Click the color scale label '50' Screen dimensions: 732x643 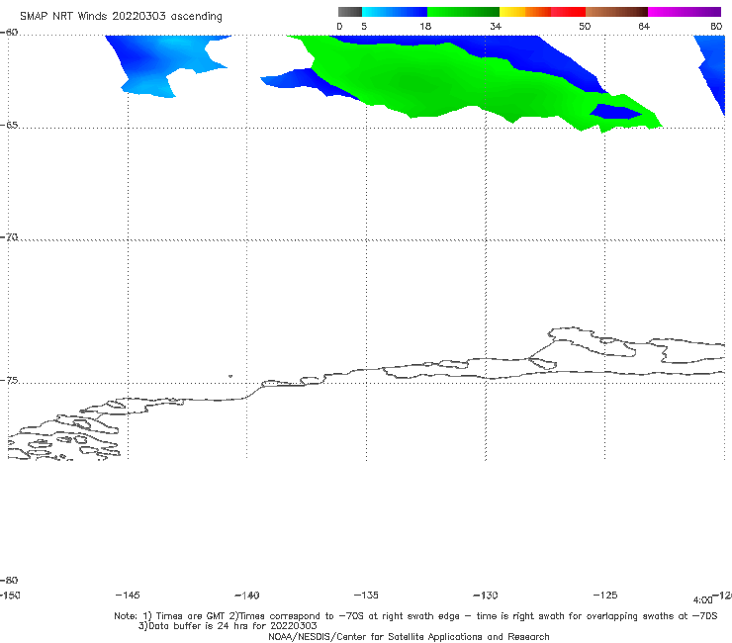pyautogui.click(x=585, y=26)
